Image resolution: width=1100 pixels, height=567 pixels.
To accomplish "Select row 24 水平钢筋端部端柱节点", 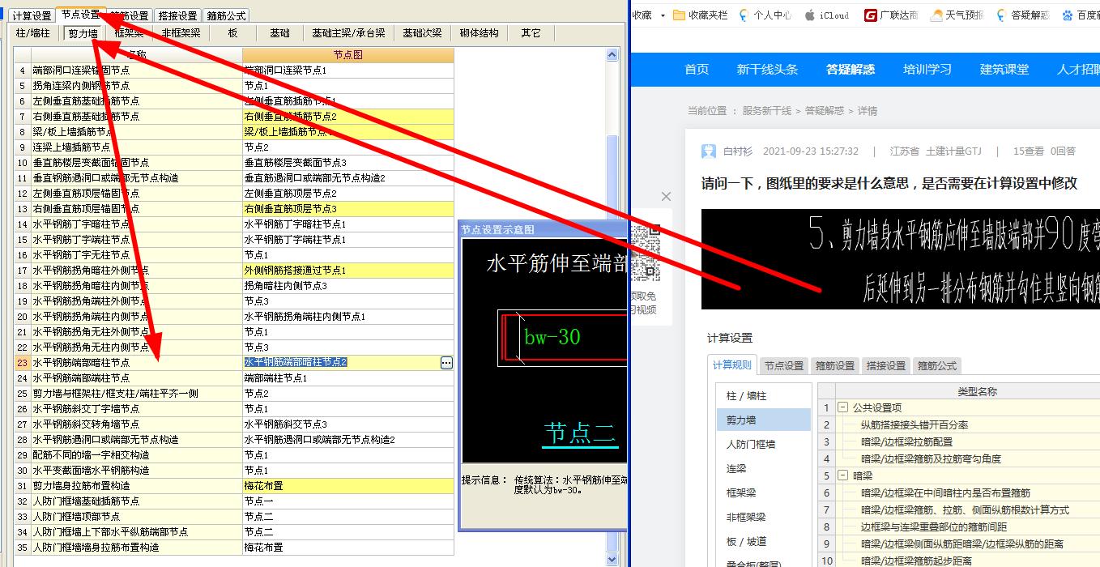I will pos(136,378).
